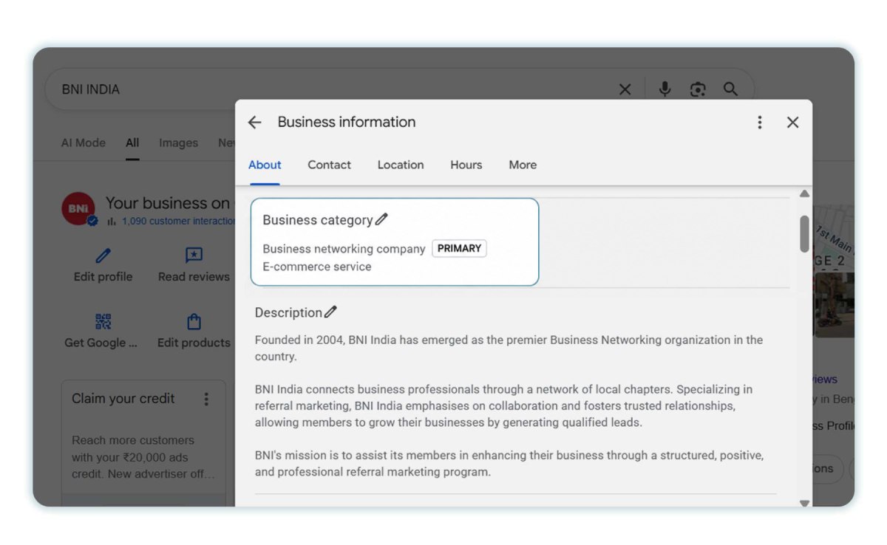Open the three-dot menu in Business information

[x=759, y=123]
